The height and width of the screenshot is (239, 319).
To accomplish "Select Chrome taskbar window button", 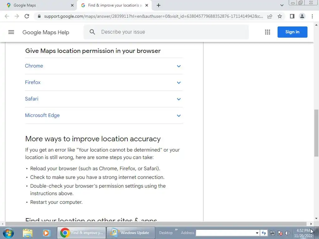I will (81, 233).
